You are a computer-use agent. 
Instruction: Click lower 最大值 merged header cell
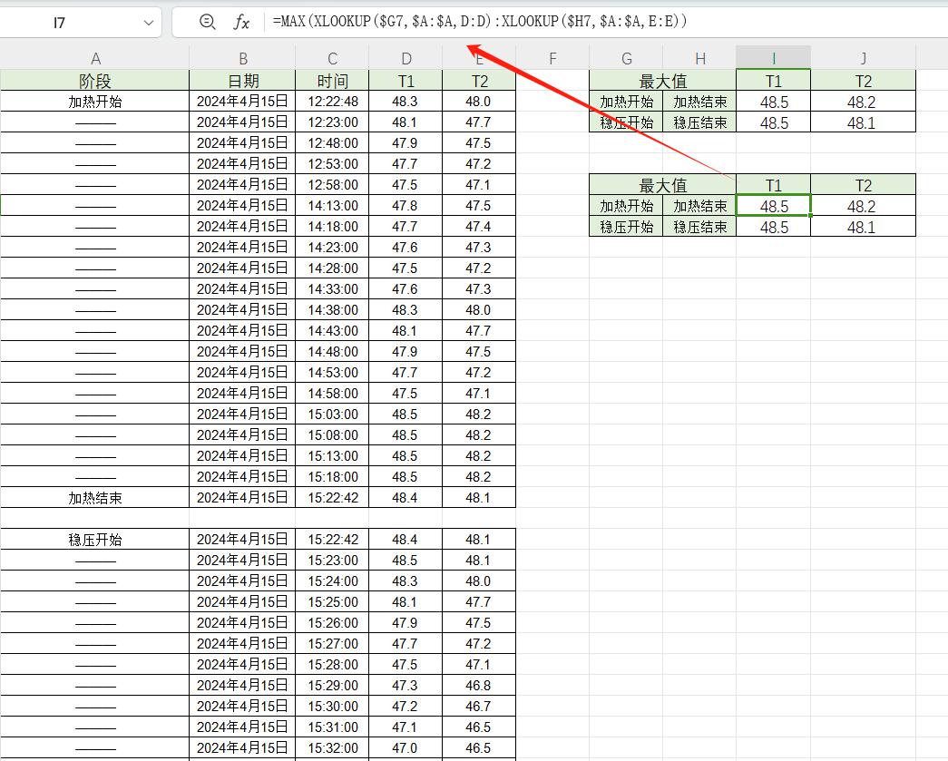coord(662,184)
